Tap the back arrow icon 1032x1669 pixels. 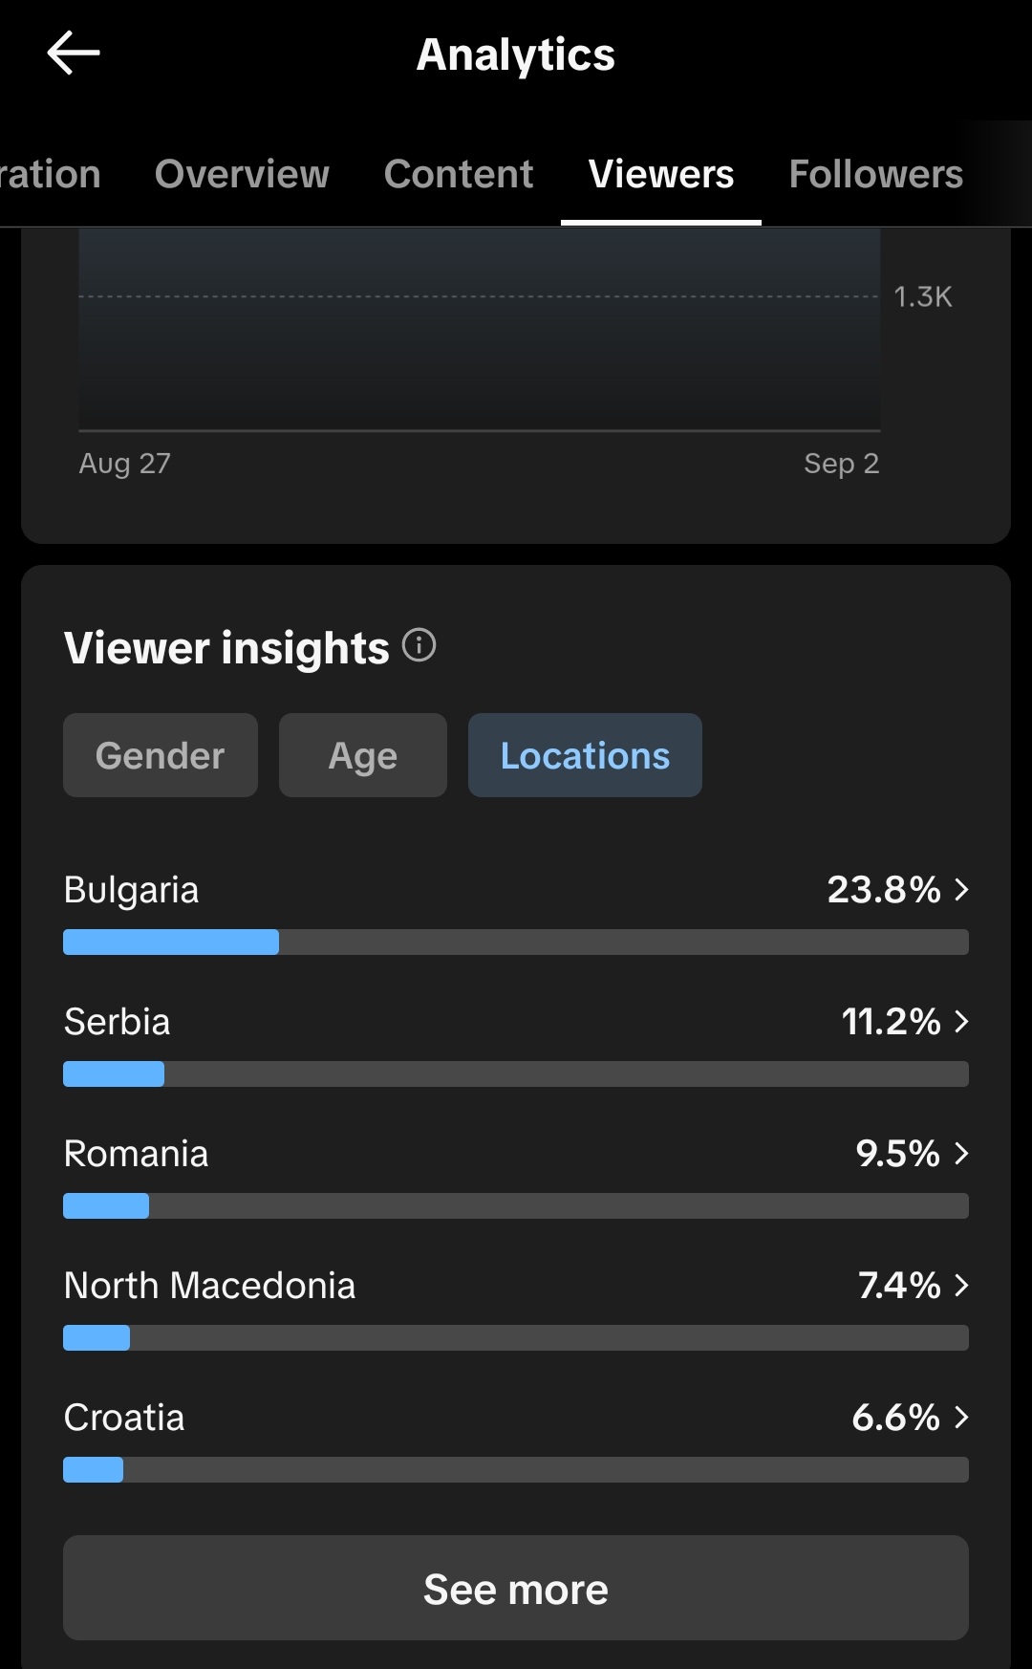[74, 53]
